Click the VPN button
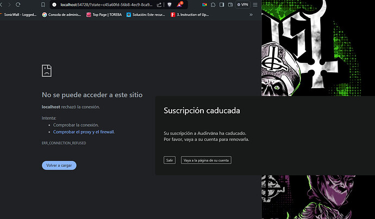The width and height of the screenshot is (375, 219). [243, 4]
